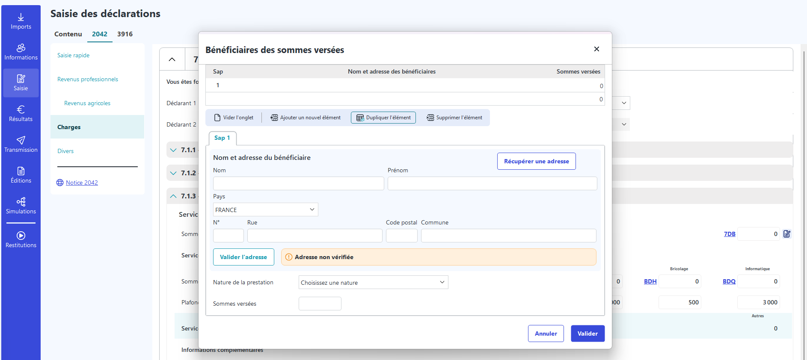Click the Nom input field
This screenshot has height=360, width=807.
point(298,183)
